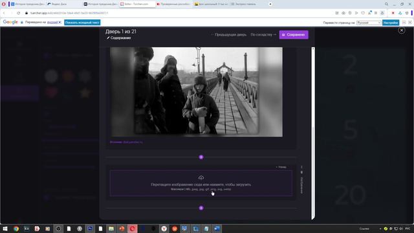Go to the По соседству next door link

(x=263, y=34)
